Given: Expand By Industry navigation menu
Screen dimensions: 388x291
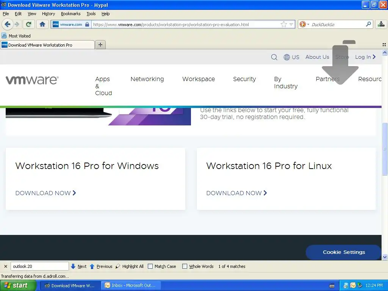Looking at the screenshot, I should pos(286,82).
